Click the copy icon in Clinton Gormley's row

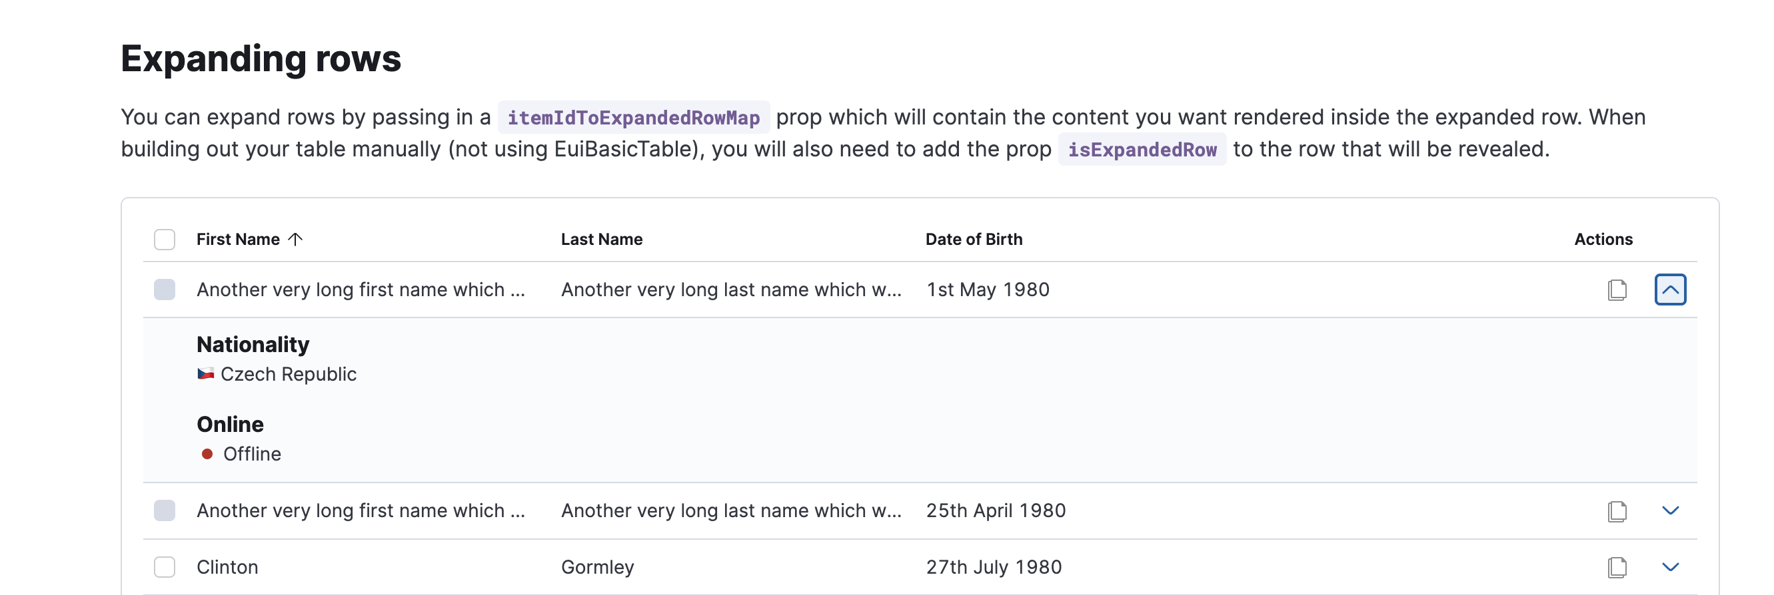[x=1617, y=568]
